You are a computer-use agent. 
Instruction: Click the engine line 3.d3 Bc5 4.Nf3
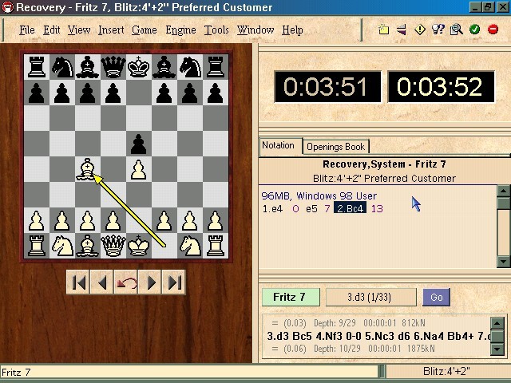pyautogui.click(x=377, y=336)
